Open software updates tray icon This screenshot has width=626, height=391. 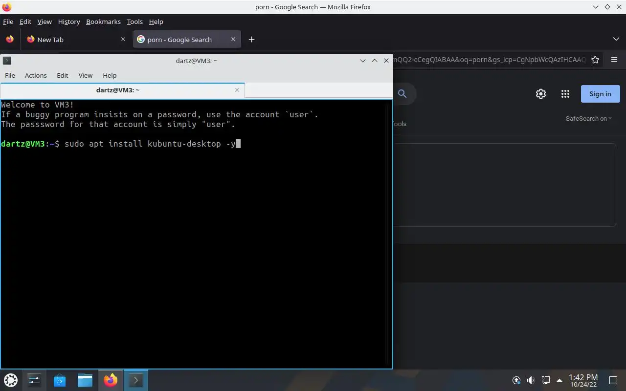point(516,380)
